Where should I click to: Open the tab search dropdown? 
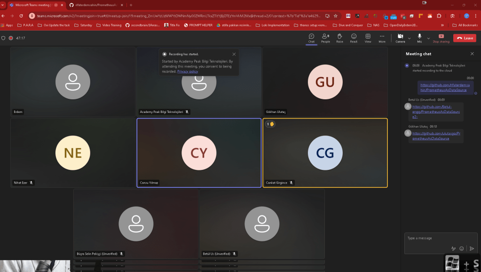click(3, 5)
